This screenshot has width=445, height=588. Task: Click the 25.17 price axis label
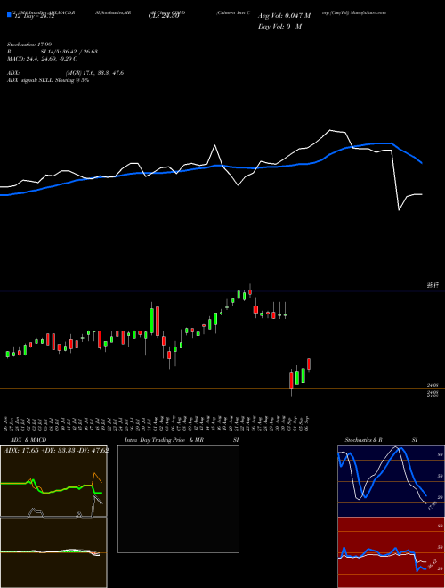(433, 286)
